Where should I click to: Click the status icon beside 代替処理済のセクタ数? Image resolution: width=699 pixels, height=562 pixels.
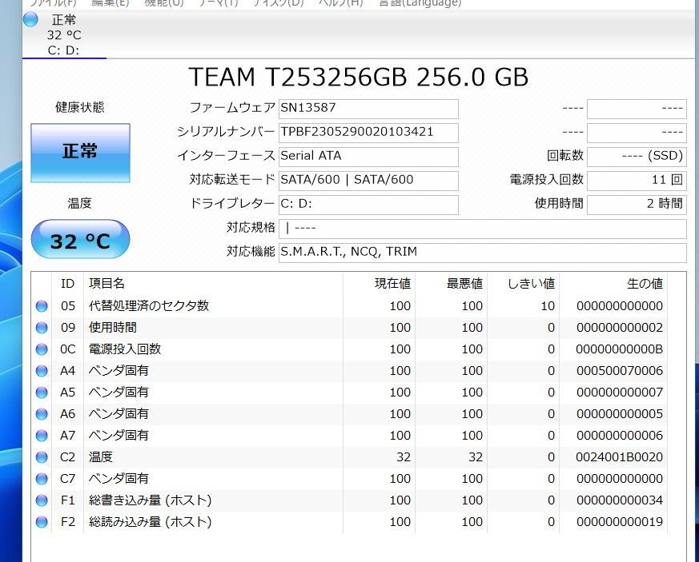point(42,305)
